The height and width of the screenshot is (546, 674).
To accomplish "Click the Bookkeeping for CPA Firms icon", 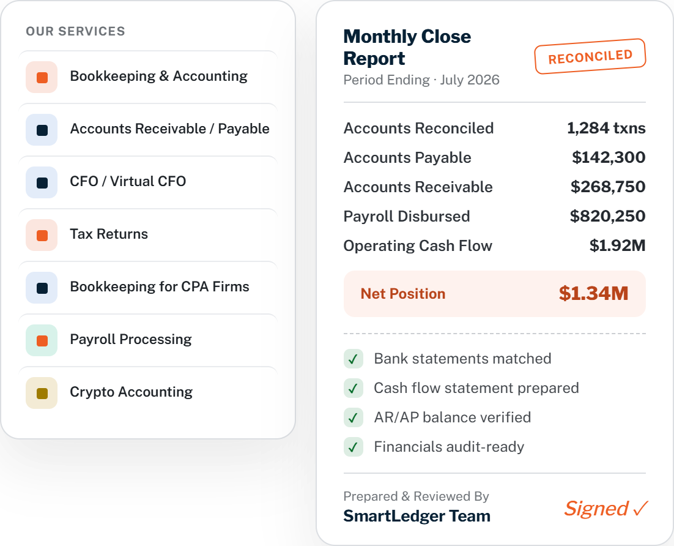I will click(42, 288).
